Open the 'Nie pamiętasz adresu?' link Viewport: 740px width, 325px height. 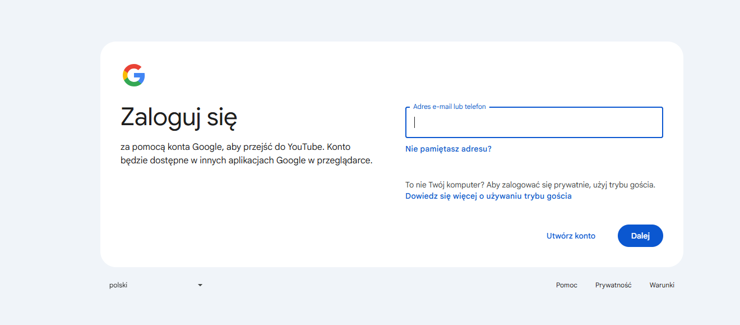pyautogui.click(x=448, y=149)
